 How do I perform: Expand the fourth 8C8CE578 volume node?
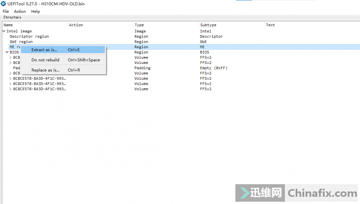point(10,78)
